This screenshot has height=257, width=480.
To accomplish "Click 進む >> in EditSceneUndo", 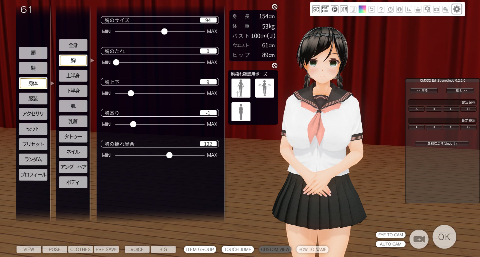I will (460, 91).
